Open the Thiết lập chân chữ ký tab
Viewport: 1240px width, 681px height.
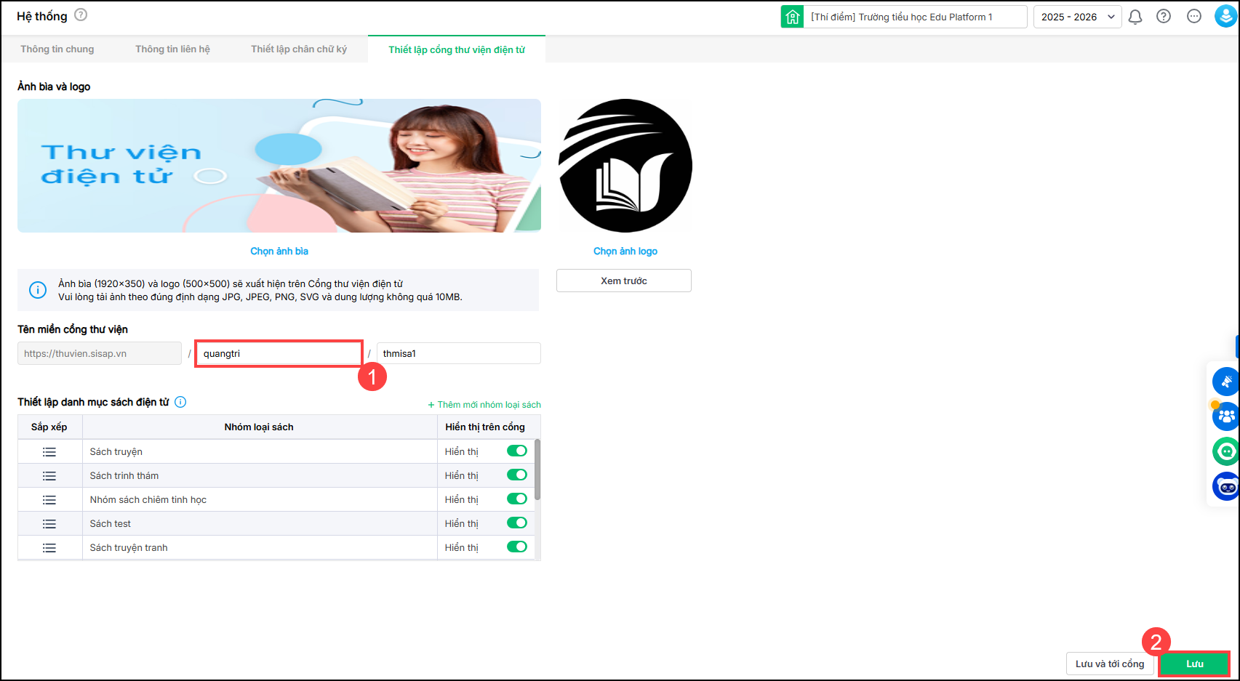[x=299, y=49]
